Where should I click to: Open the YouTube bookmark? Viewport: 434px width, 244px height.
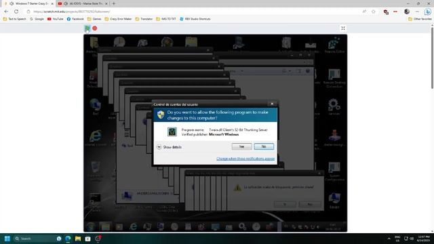pyautogui.click(x=56, y=19)
